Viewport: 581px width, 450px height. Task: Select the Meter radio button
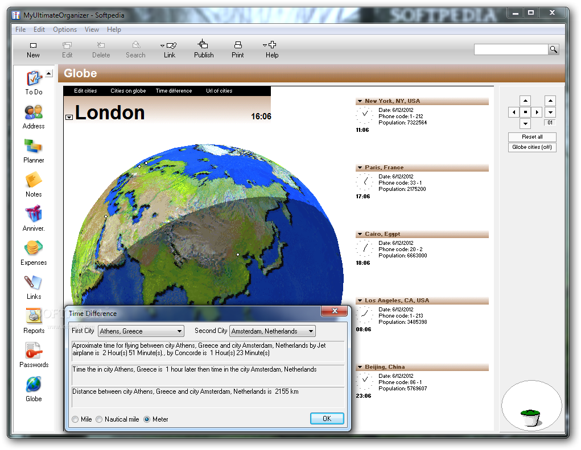[147, 419]
